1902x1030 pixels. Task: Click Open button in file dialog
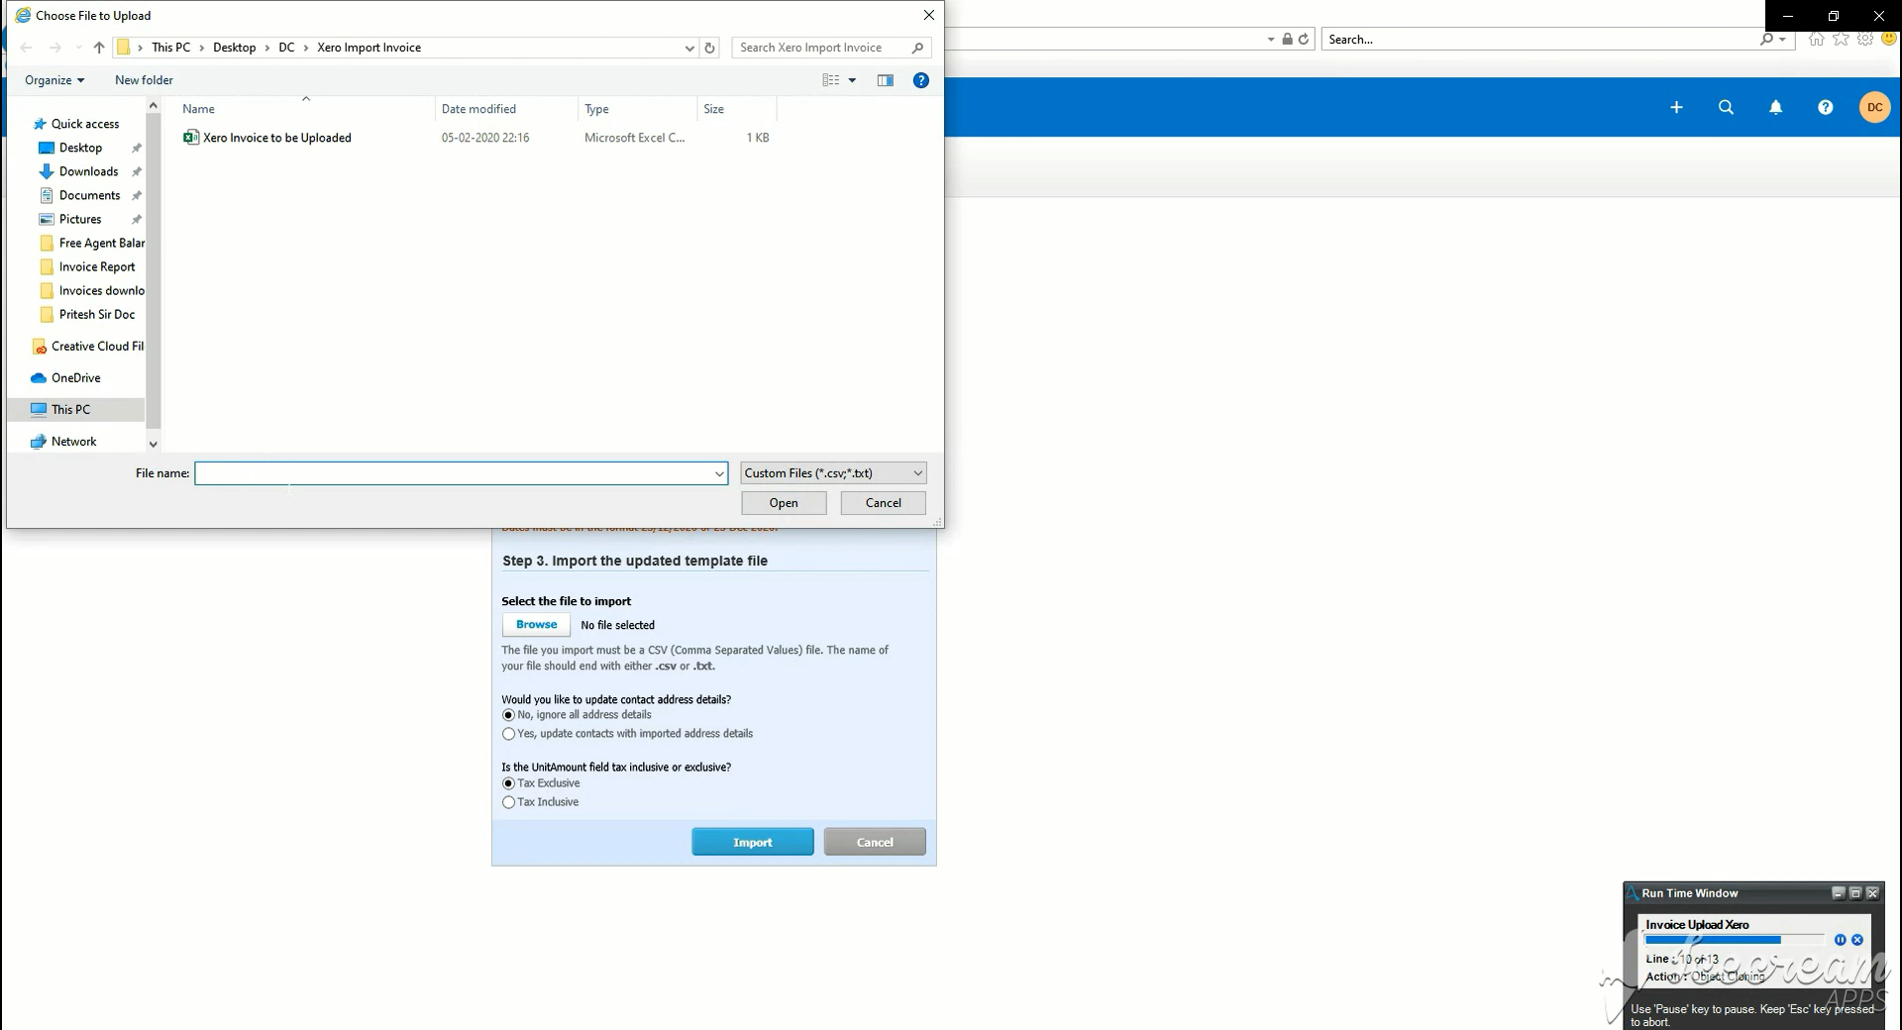784,503
